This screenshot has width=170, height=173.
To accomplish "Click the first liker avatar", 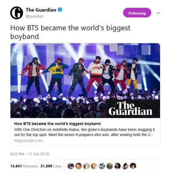I will pos(71,166).
